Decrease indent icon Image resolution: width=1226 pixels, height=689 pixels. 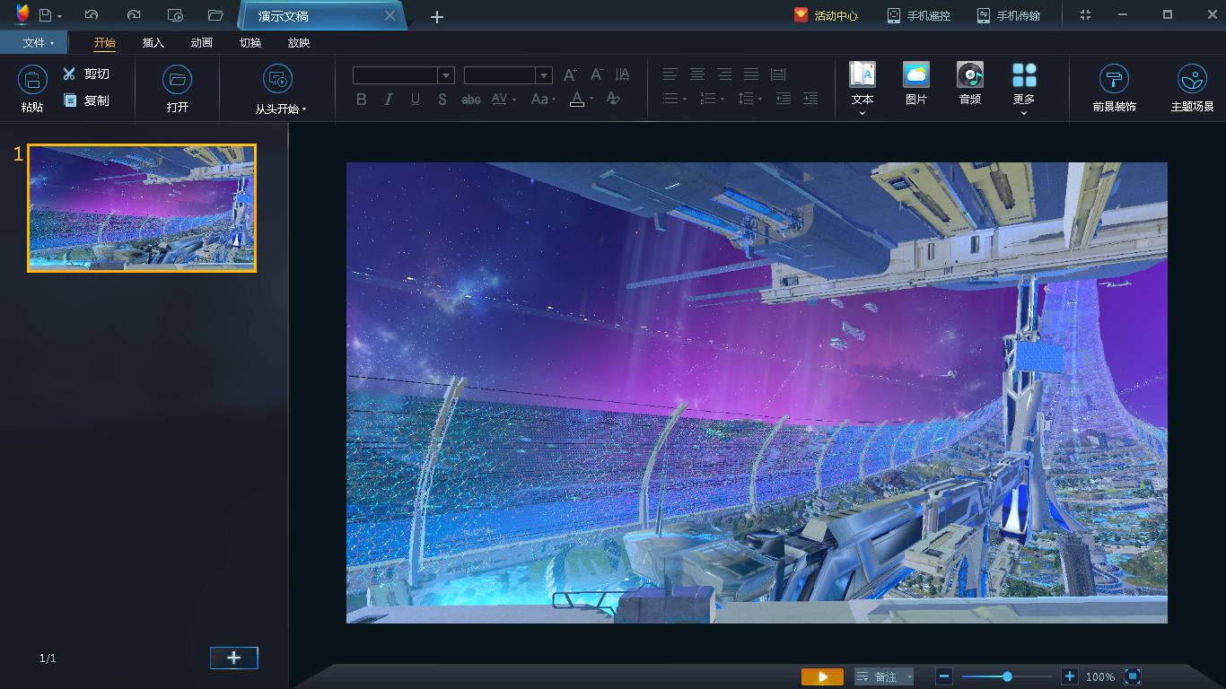click(x=784, y=99)
